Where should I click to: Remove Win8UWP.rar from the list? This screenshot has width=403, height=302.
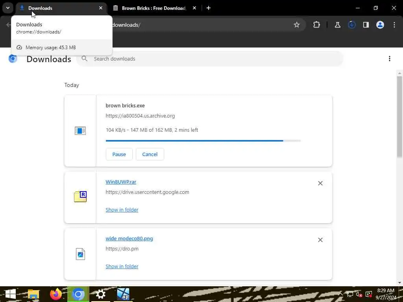click(320, 183)
